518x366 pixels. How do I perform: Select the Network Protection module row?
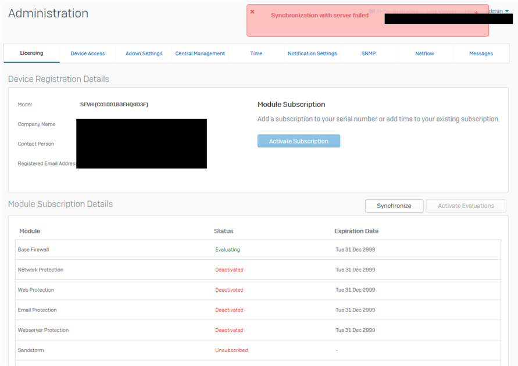tap(41, 270)
